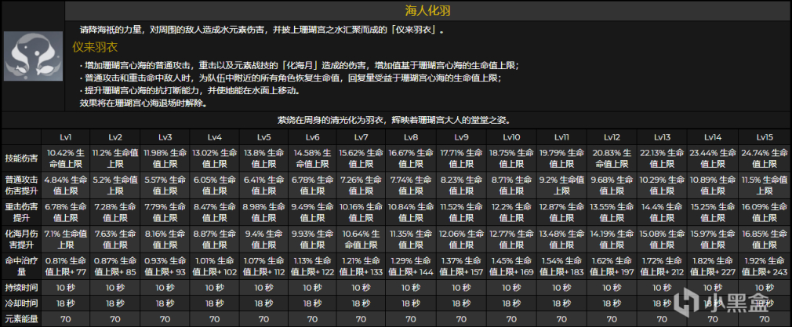Click the 普通攻击伤害提升 row label
Image resolution: width=792 pixels, height=327 pixels.
coord(22,185)
